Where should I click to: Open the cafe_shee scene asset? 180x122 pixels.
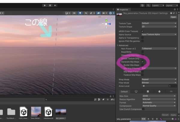pyautogui.click(x=23, y=113)
